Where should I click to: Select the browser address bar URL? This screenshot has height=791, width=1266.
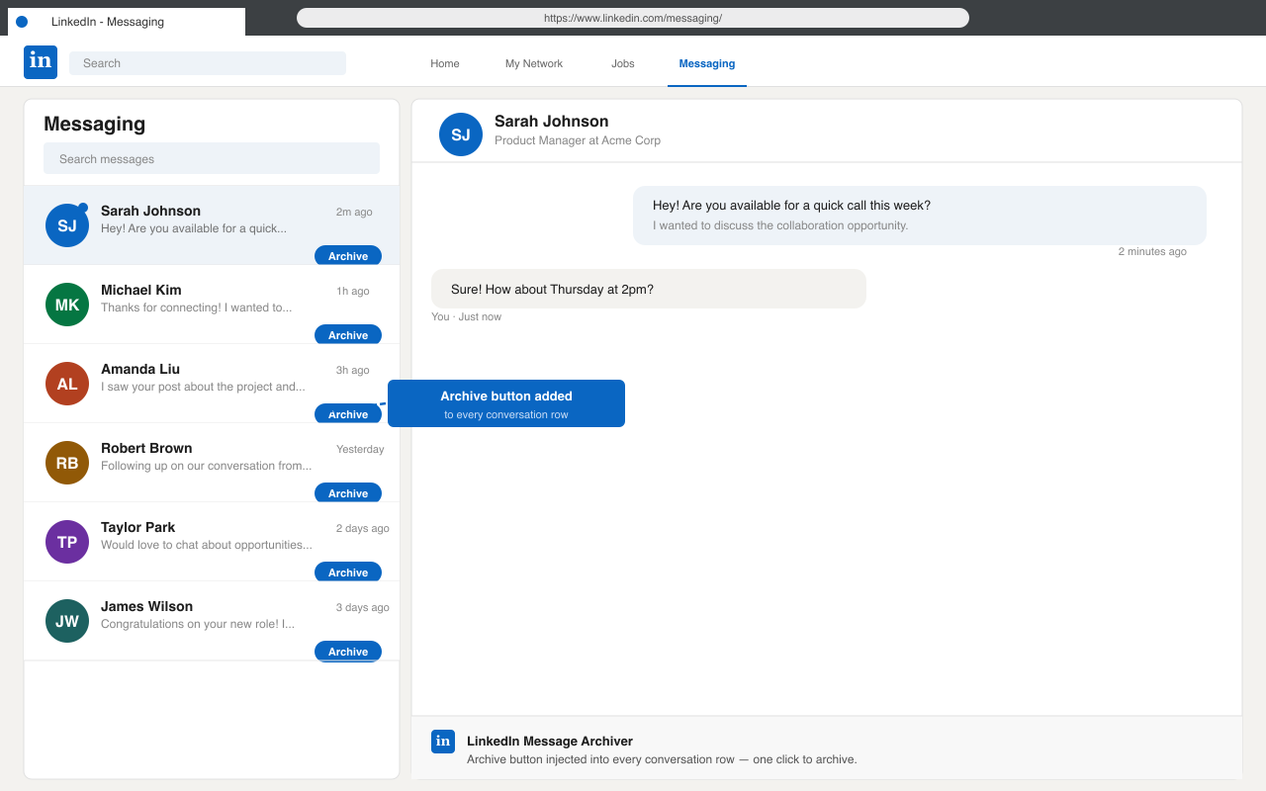tap(633, 17)
